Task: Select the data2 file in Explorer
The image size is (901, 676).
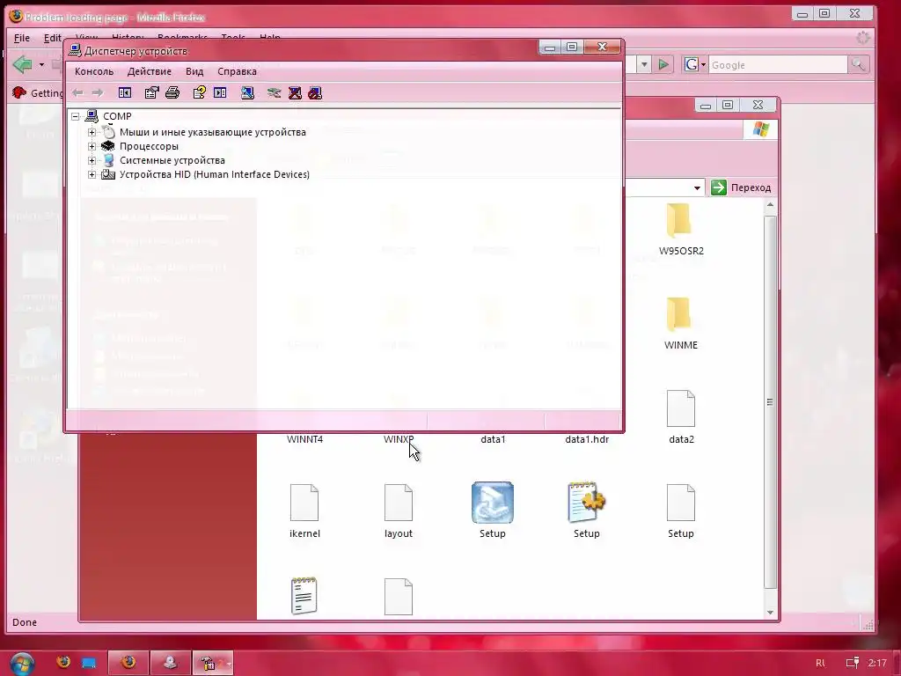Action: [x=681, y=417]
